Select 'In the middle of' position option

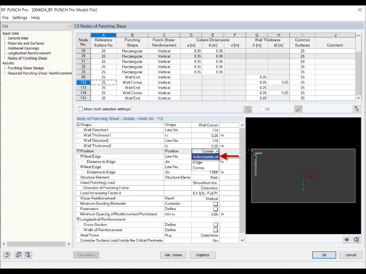(206, 157)
